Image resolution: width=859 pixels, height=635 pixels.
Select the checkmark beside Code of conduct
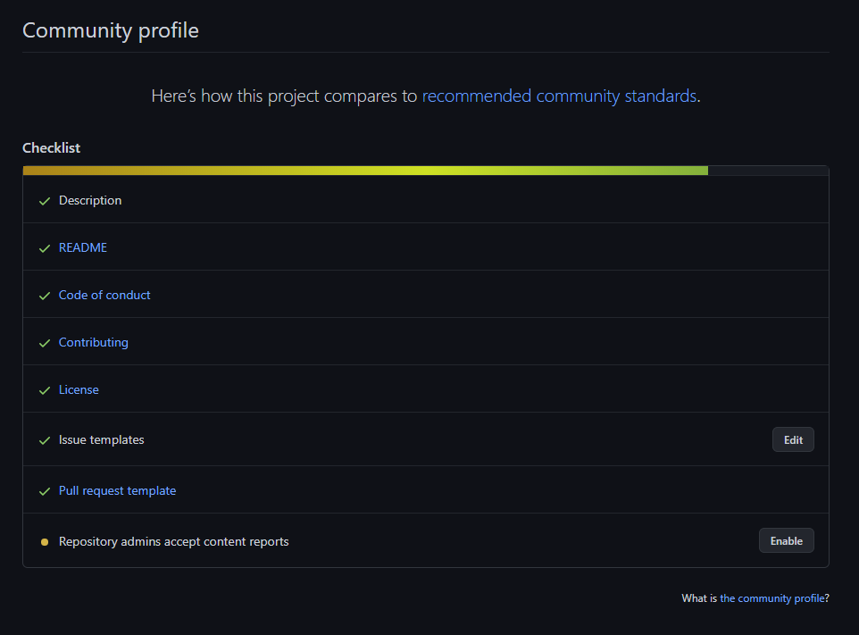tap(45, 295)
